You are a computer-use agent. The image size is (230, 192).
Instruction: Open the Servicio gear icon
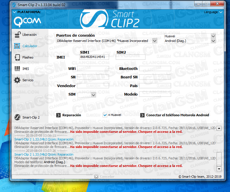pyautogui.click(x=17, y=80)
